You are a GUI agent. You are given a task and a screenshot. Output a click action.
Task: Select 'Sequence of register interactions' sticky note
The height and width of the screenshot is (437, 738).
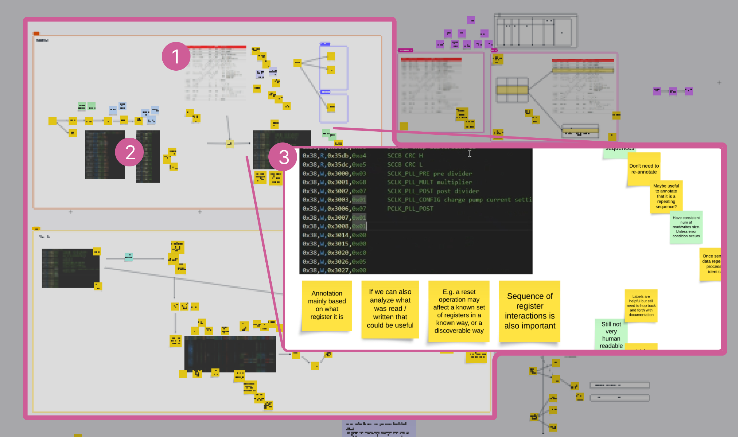click(530, 311)
